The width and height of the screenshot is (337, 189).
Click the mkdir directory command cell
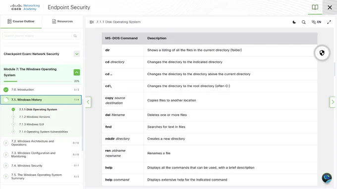(123, 139)
